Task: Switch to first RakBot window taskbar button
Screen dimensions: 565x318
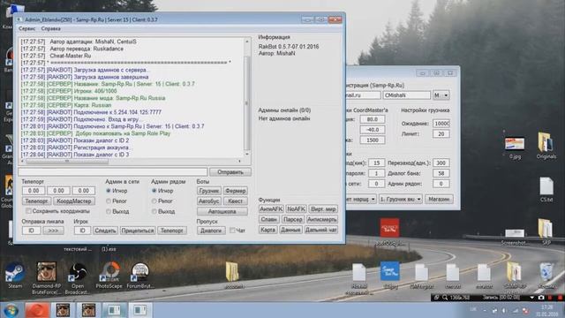Action: 114,310
